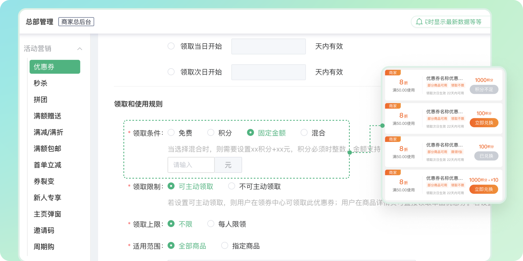The width and height of the screenshot is (523, 261).
Task: Select 可主动领取 for claim restriction
Action: click(171, 186)
